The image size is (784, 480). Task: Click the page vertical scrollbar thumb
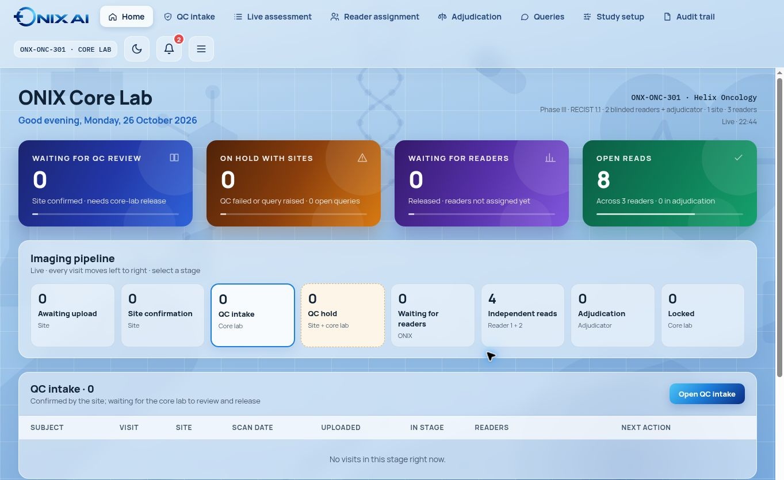[780, 227]
